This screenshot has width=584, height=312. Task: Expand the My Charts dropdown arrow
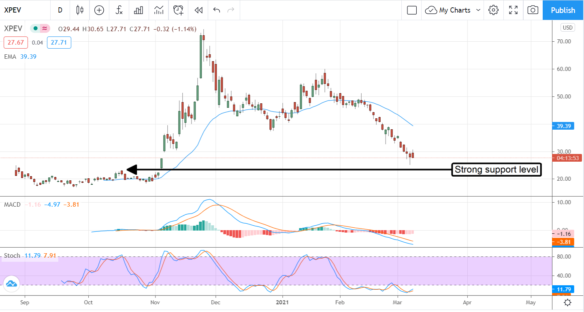pos(478,10)
